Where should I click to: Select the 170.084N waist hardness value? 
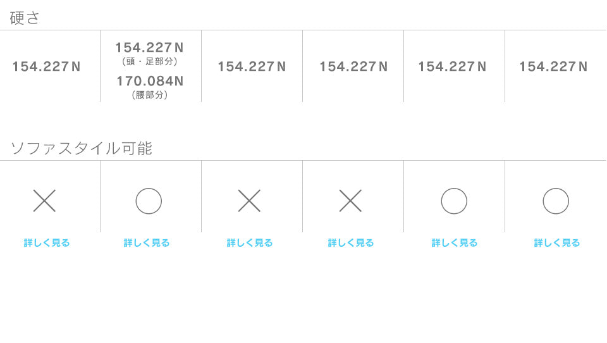tap(150, 81)
